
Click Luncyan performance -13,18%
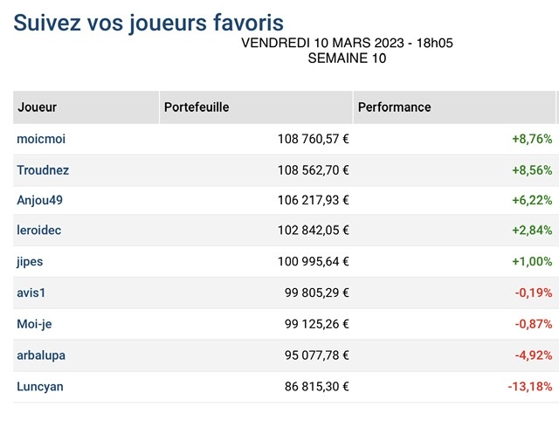pos(530,387)
